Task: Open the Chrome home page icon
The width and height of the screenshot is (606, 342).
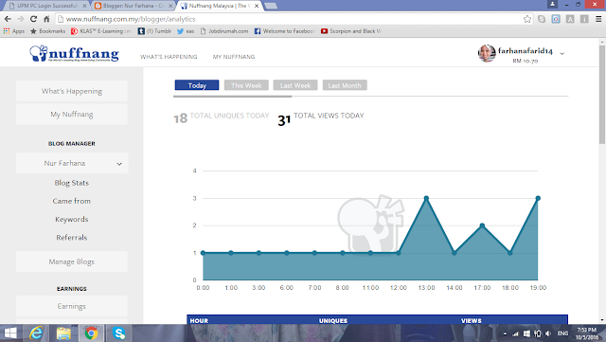Action: click(46, 19)
